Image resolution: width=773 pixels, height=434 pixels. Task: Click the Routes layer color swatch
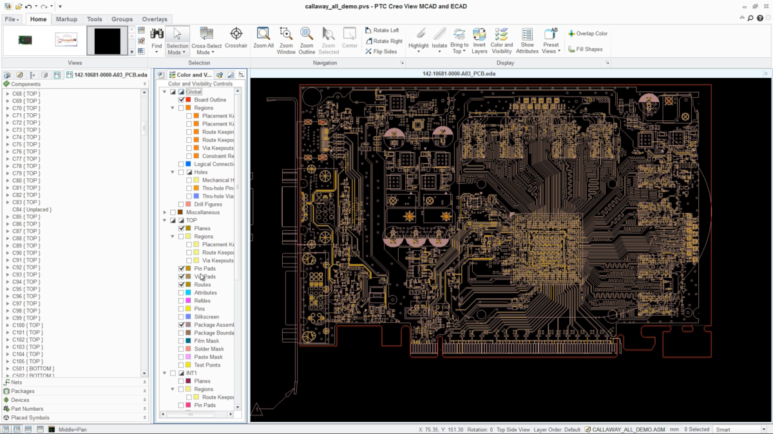click(188, 285)
